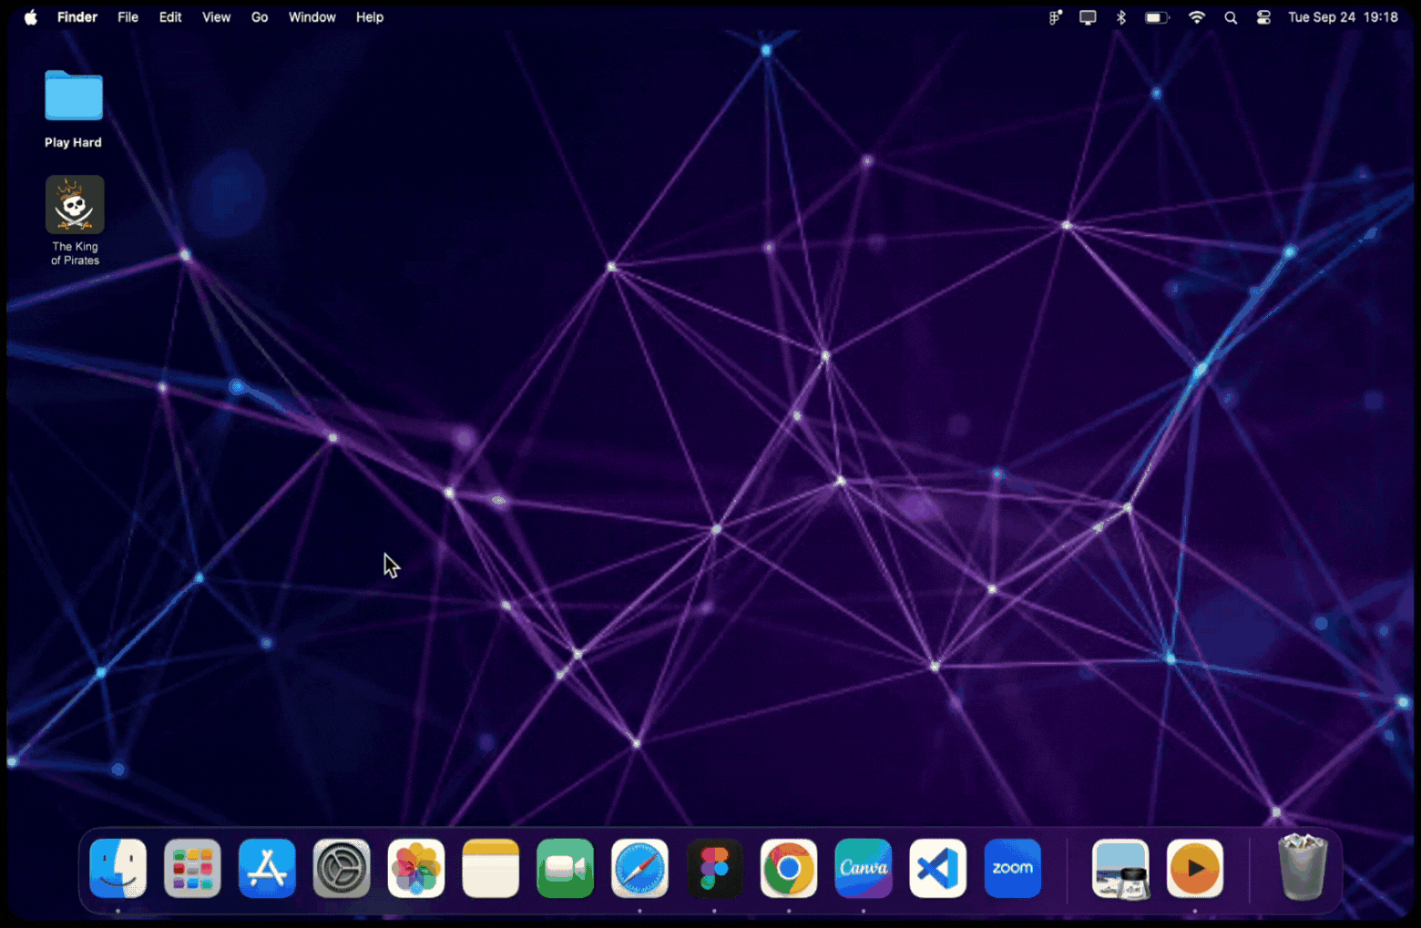Open Control Center in menu bar

click(1263, 17)
